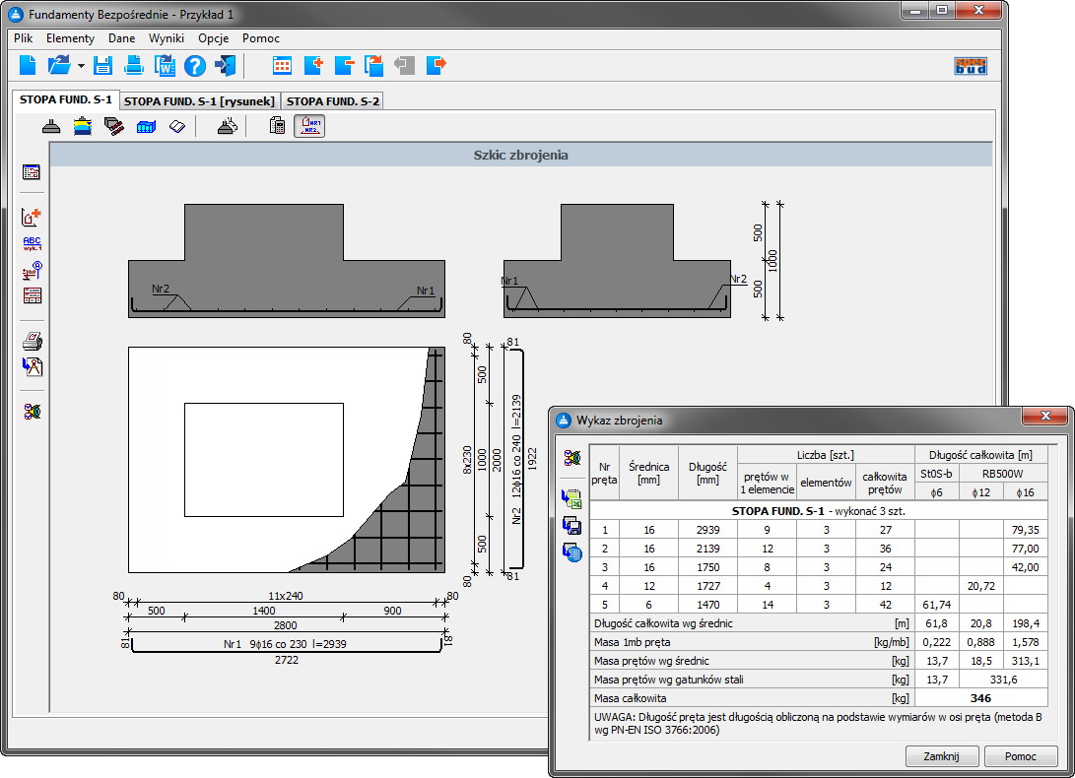The width and height of the screenshot is (1075, 778).
Task: Export to Word document icon
Action: pyautogui.click(x=164, y=66)
